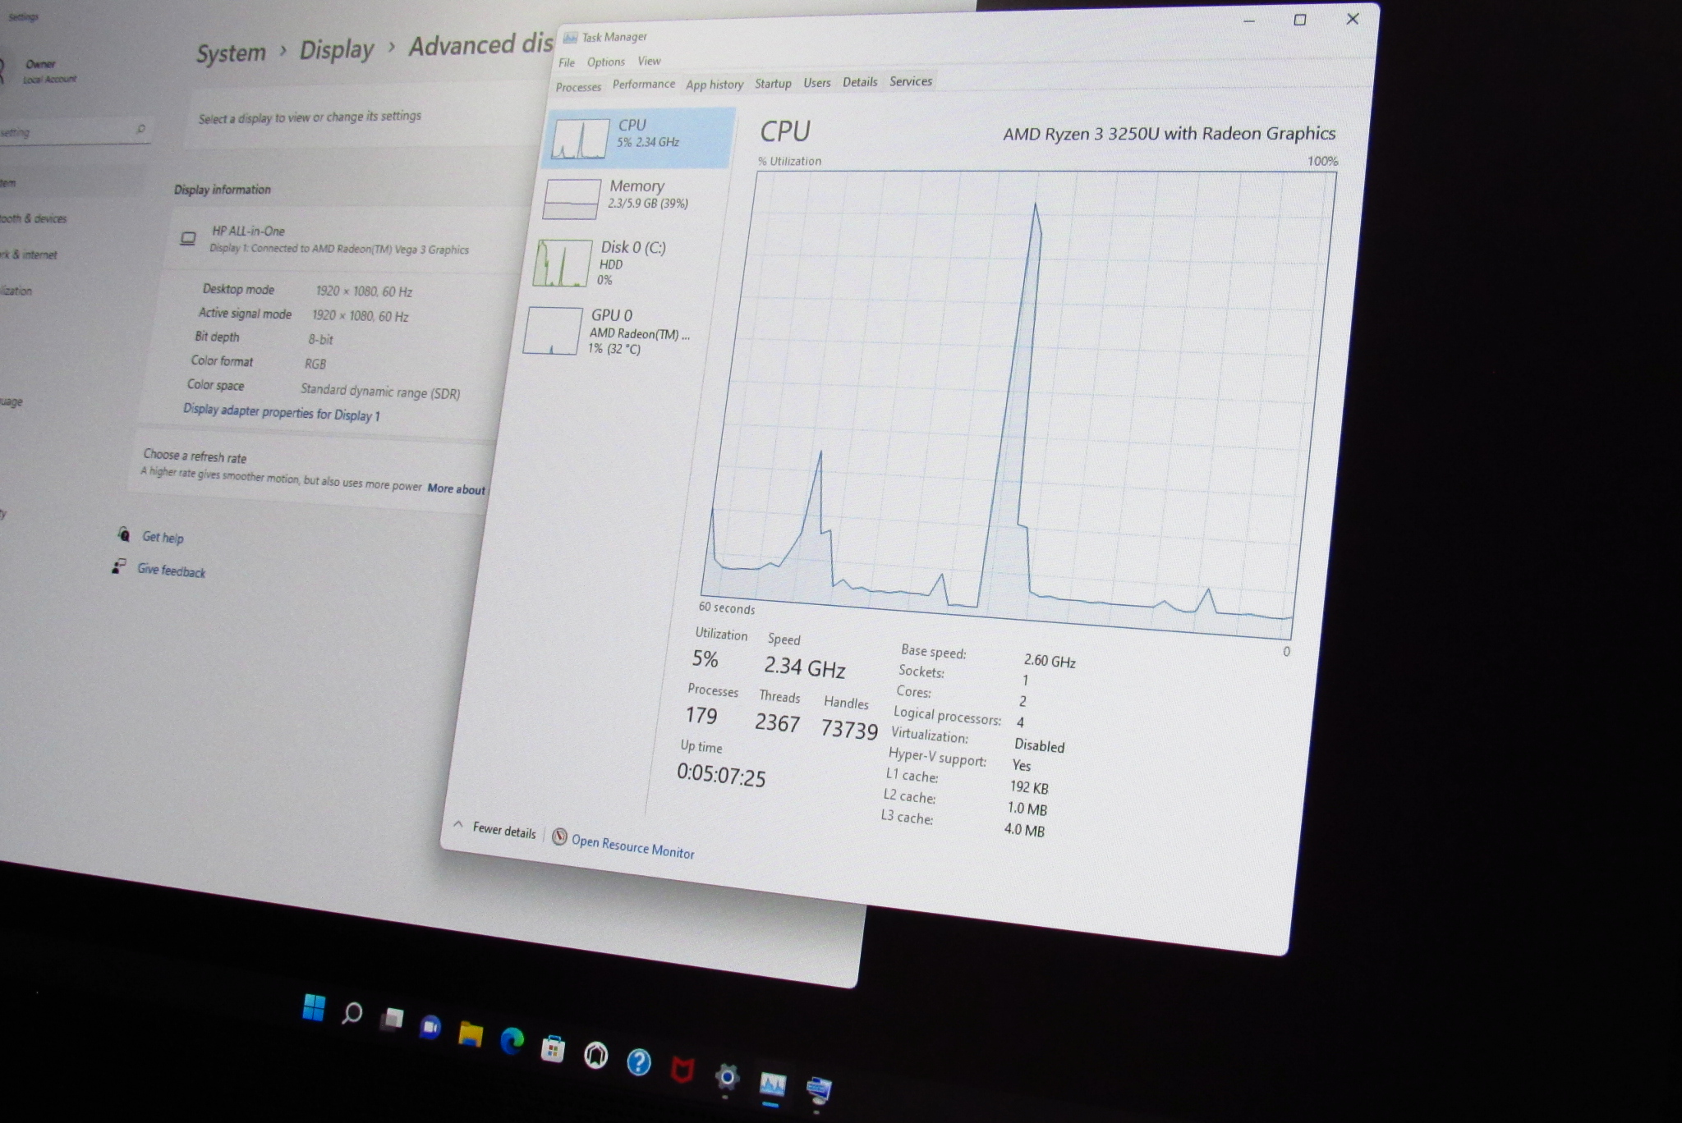Click the '8-bit' bit depth value
Image resolution: width=1682 pixels, height=1123 pixels.
(320, 339)
